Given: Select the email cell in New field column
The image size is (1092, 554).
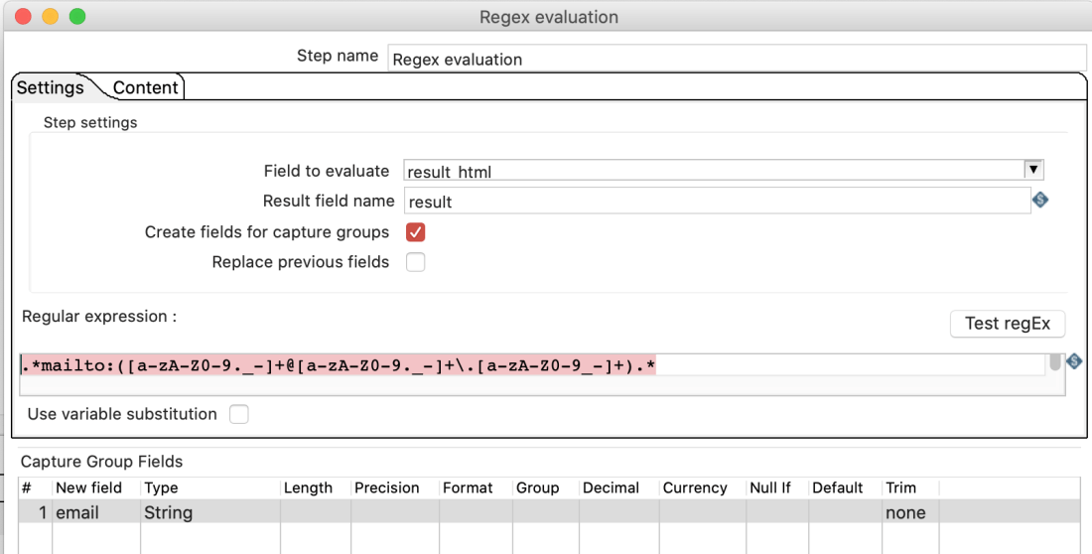Looking at the screenshot, I should pyautogui.click(x=95, y=512).
